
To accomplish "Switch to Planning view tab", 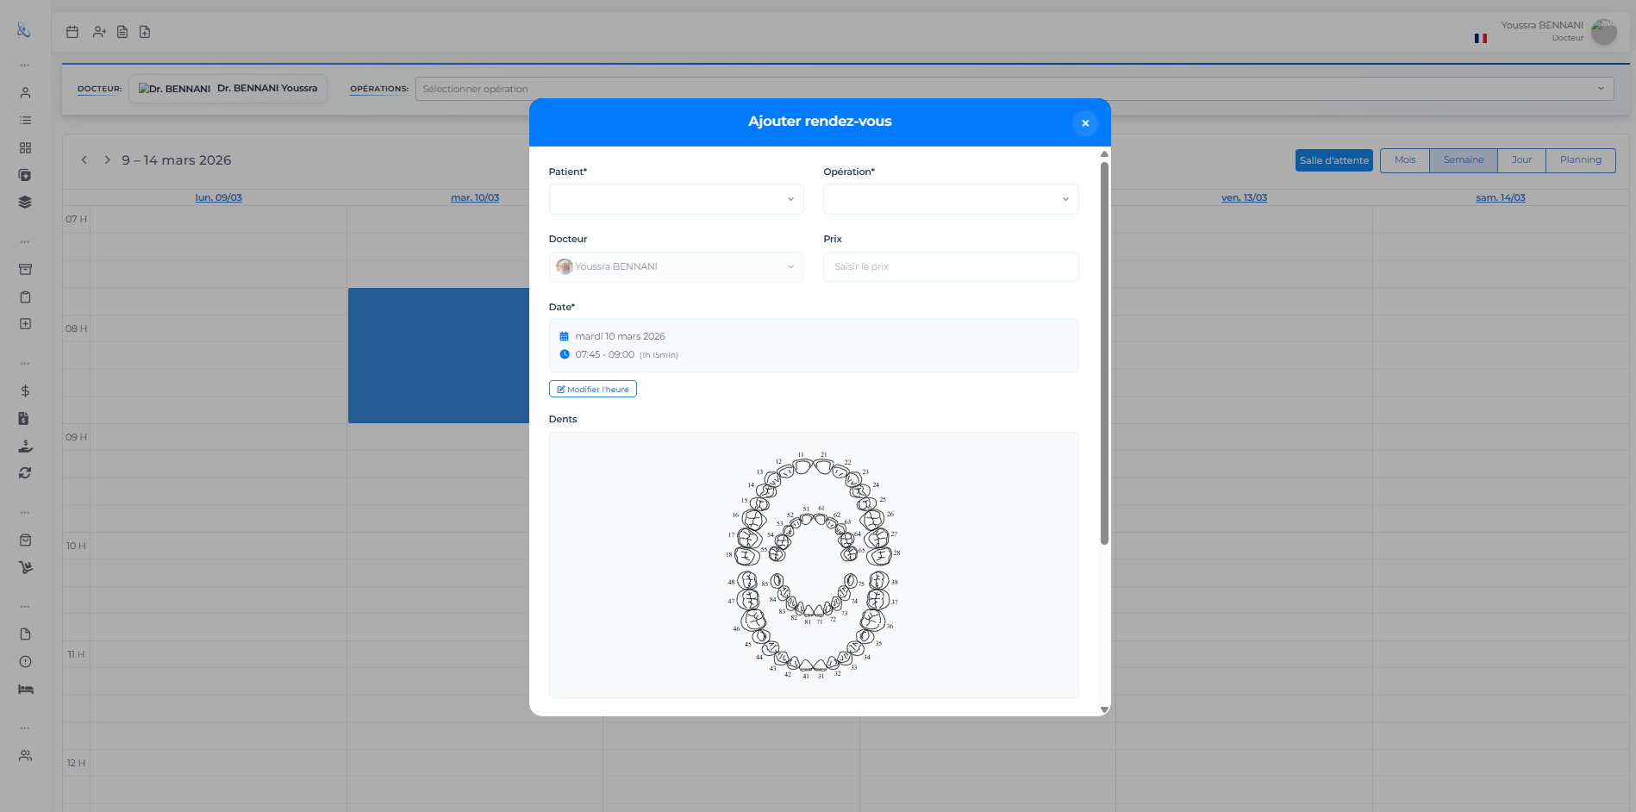I will click(1580, 160).
